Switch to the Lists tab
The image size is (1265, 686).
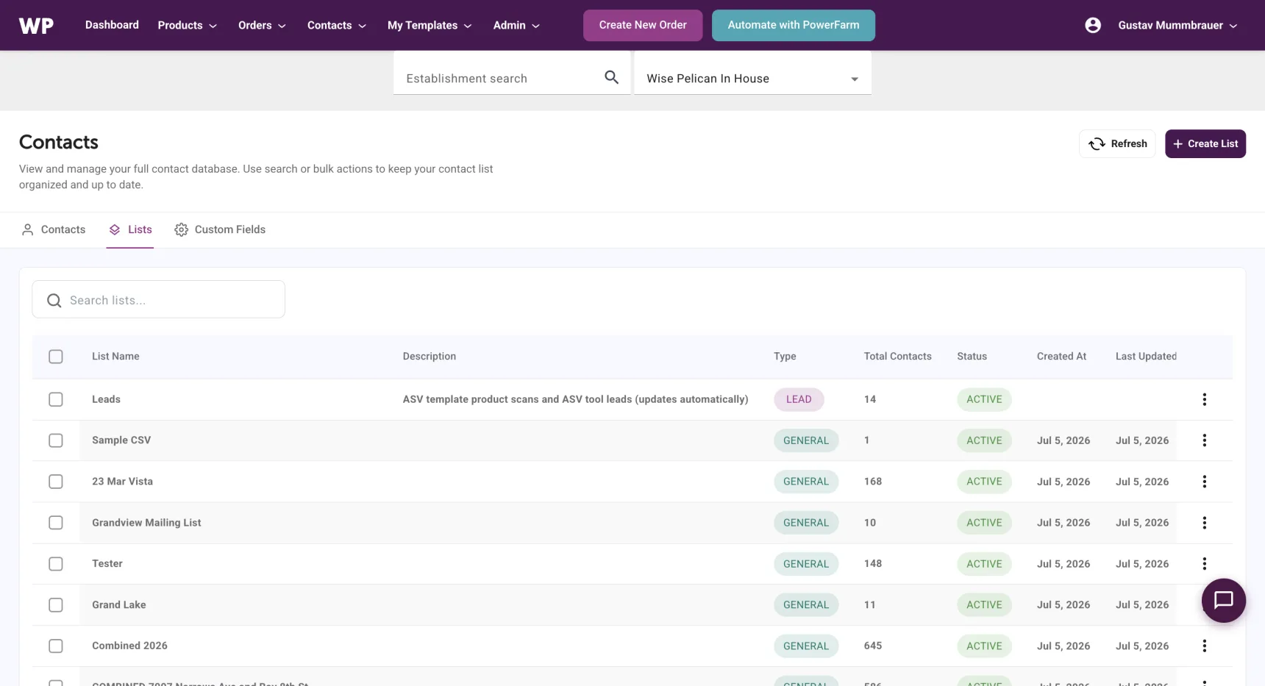[130, 229]
